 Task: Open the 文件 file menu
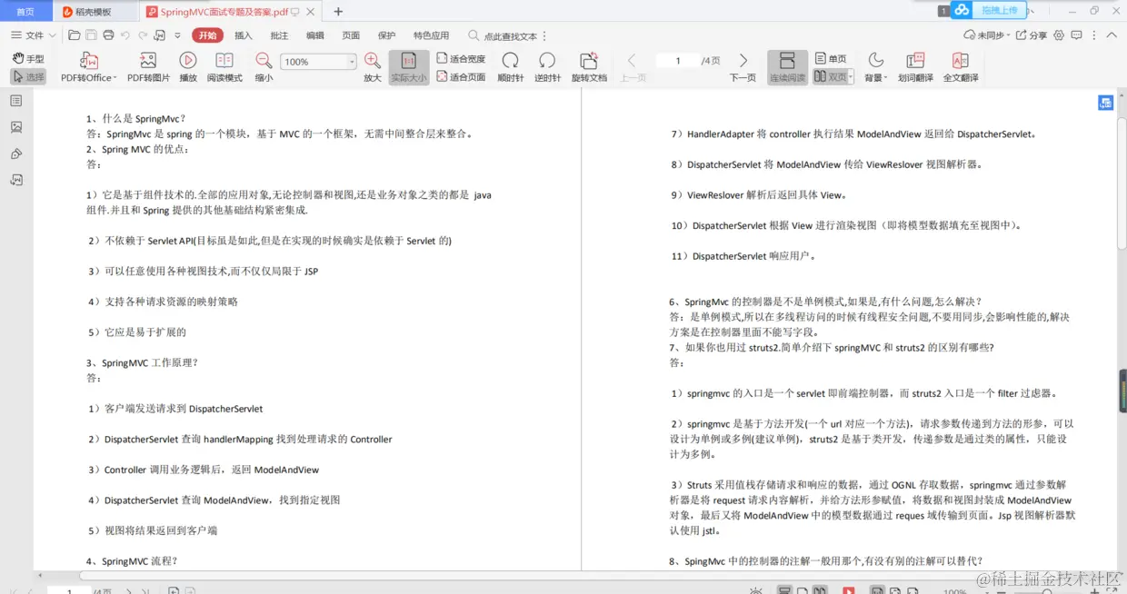point(27,35)
